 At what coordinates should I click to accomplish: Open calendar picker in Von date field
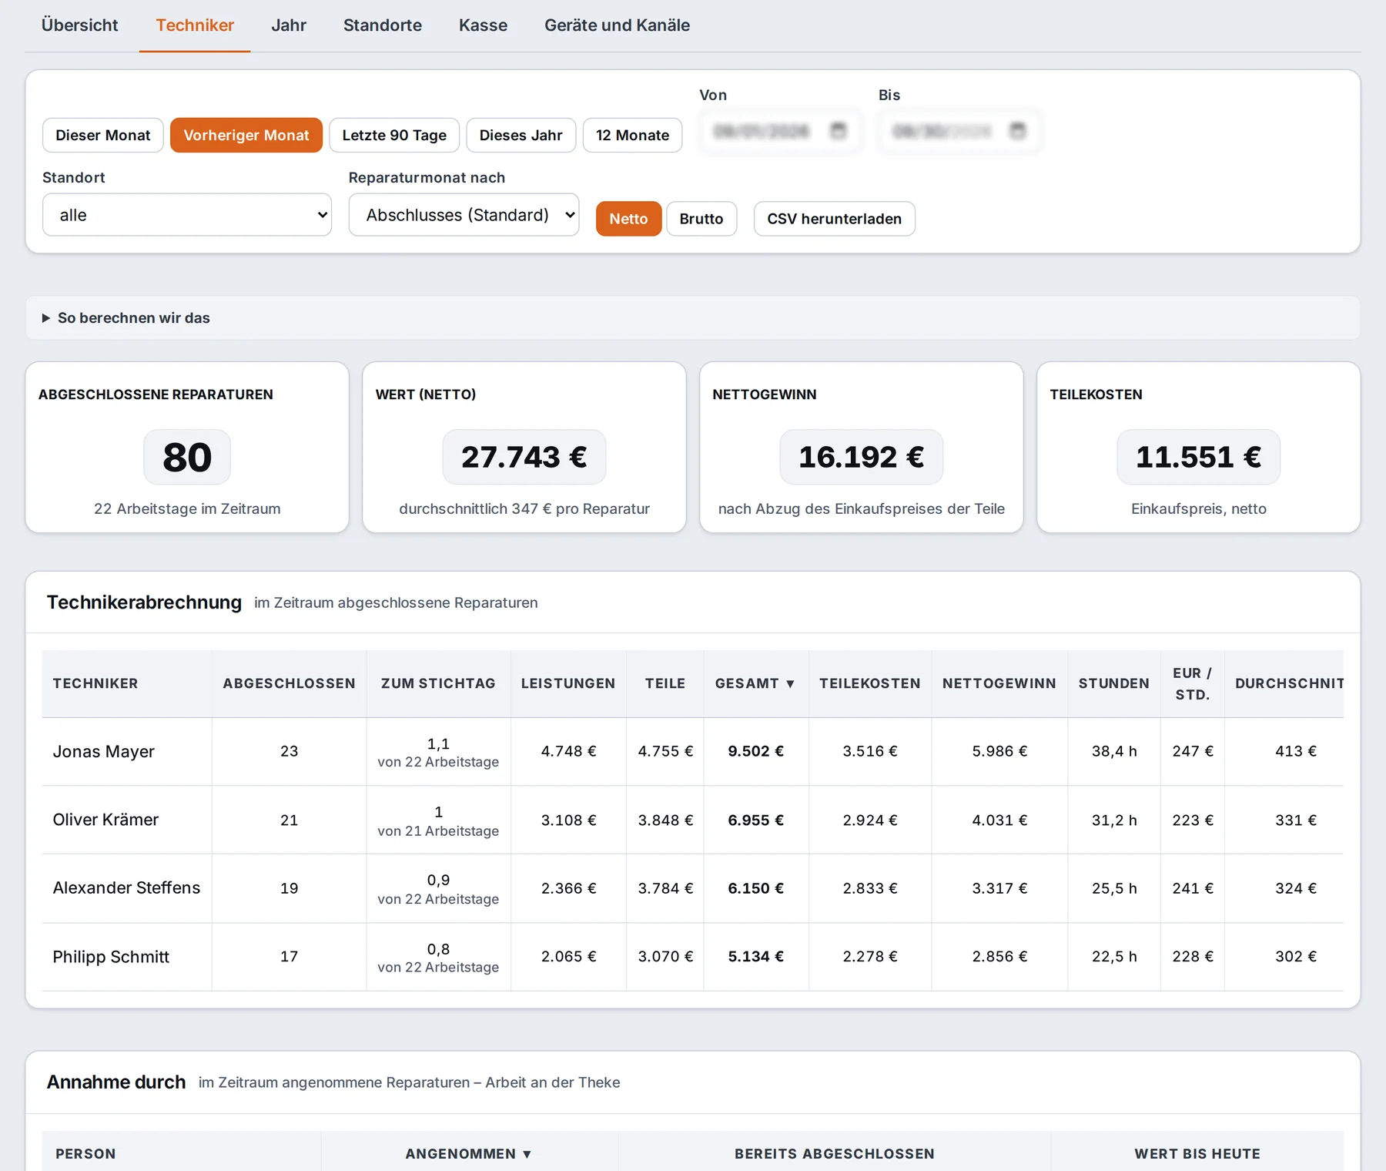(838, 131)
